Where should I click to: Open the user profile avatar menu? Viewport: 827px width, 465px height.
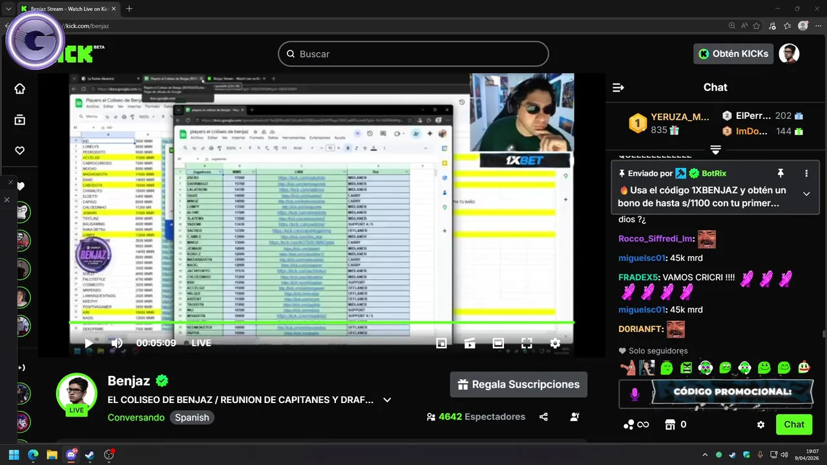pyautogui.click(x=789, y=54)
